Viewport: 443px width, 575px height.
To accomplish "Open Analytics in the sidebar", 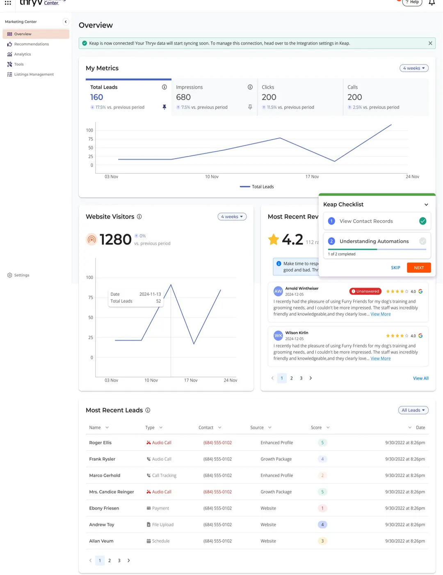I will 23,54.
